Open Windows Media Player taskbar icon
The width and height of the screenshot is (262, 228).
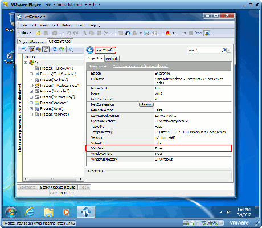click(x=66, y=212)
